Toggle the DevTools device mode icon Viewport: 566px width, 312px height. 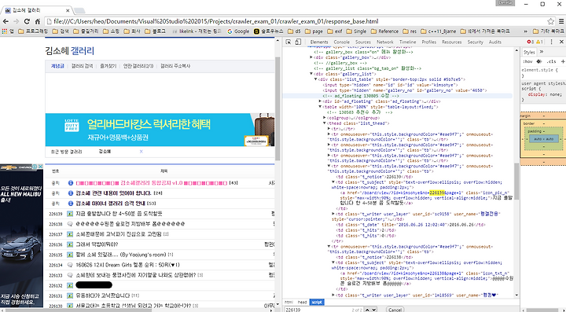[298, 42]
